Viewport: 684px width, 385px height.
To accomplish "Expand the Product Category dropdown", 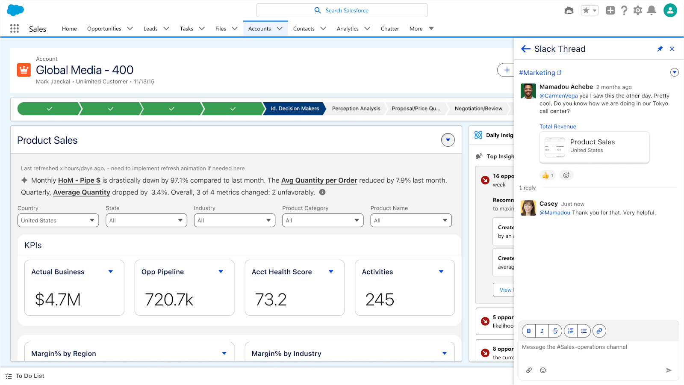I will pyautogui.click(x=323, y=220).
